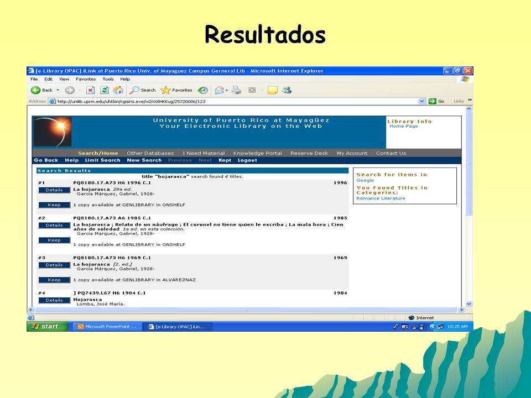Screen dimensions: 531x398
Task: Click Details button for result #3
Action: point(54,265)
